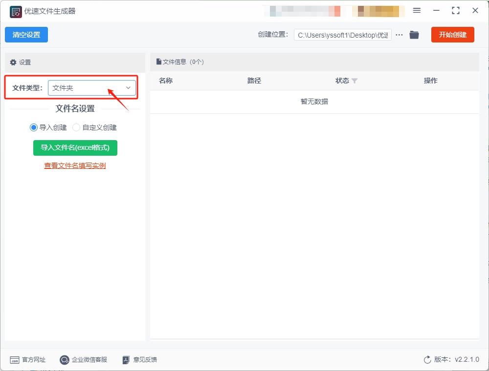Click the 文件信息 (0个) header text

[x=183, y=62]
